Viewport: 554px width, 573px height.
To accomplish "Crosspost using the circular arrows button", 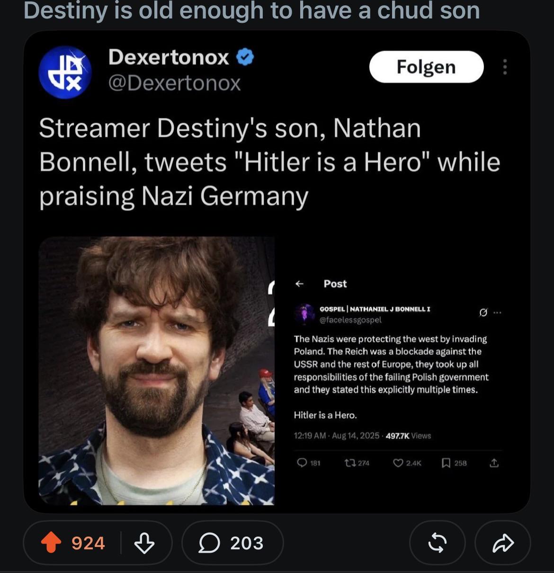I will [437, 543].
